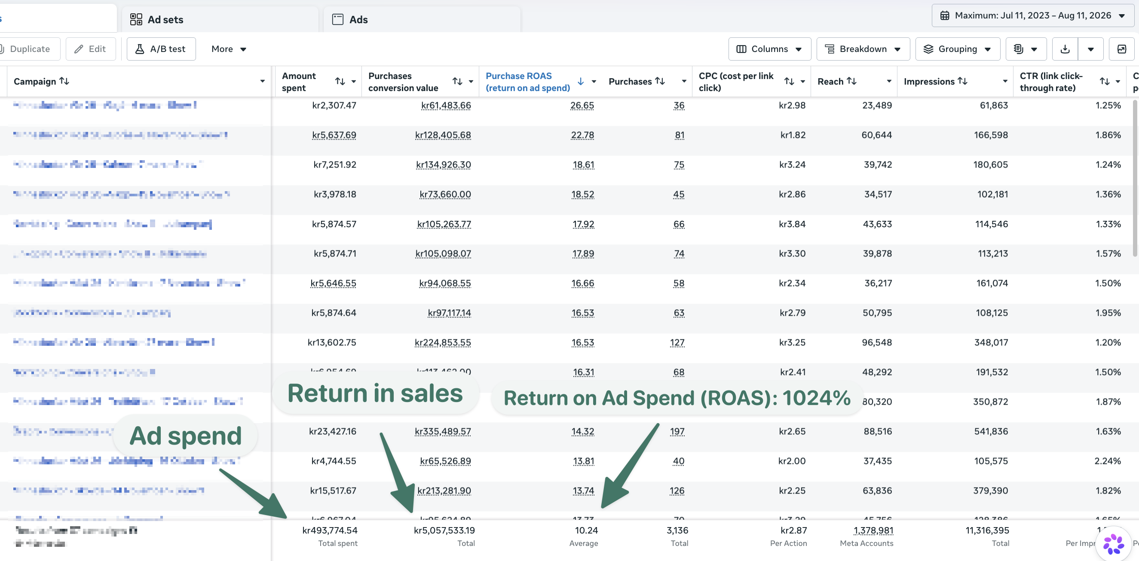Open Reach column dropdown arrow
Viewport: 1139px width, 561px height.
pyautogui.click(x=889, y=81)
